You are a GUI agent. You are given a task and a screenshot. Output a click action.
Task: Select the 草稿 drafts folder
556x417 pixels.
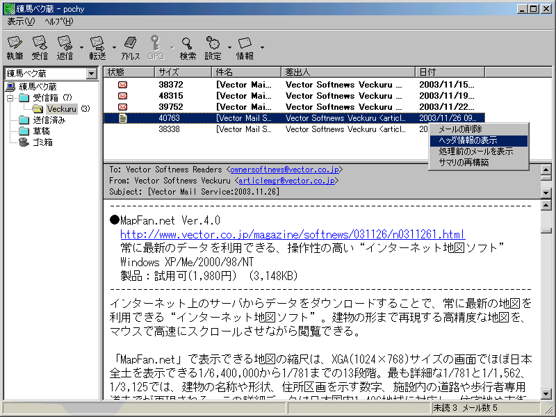click(x=41, y=131)
